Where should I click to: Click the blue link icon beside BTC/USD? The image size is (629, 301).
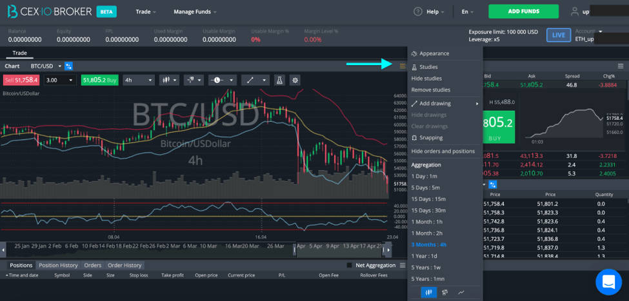click(68, 66)
